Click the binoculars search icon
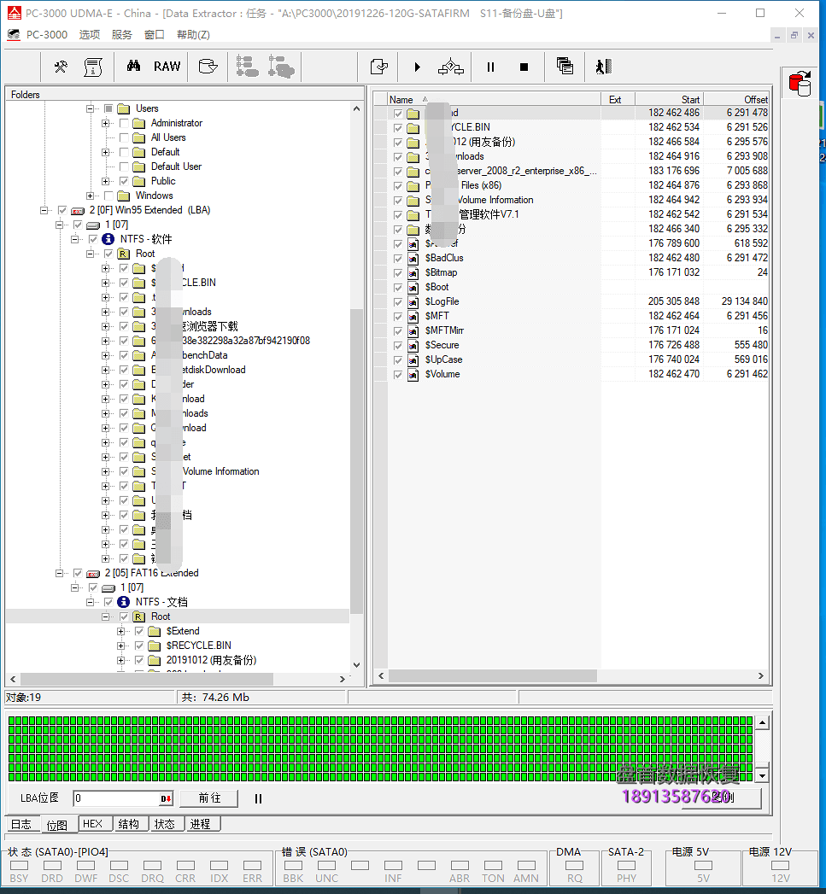Image resolution: width=826 pixels, height=894 pixels. click(133, 66)
